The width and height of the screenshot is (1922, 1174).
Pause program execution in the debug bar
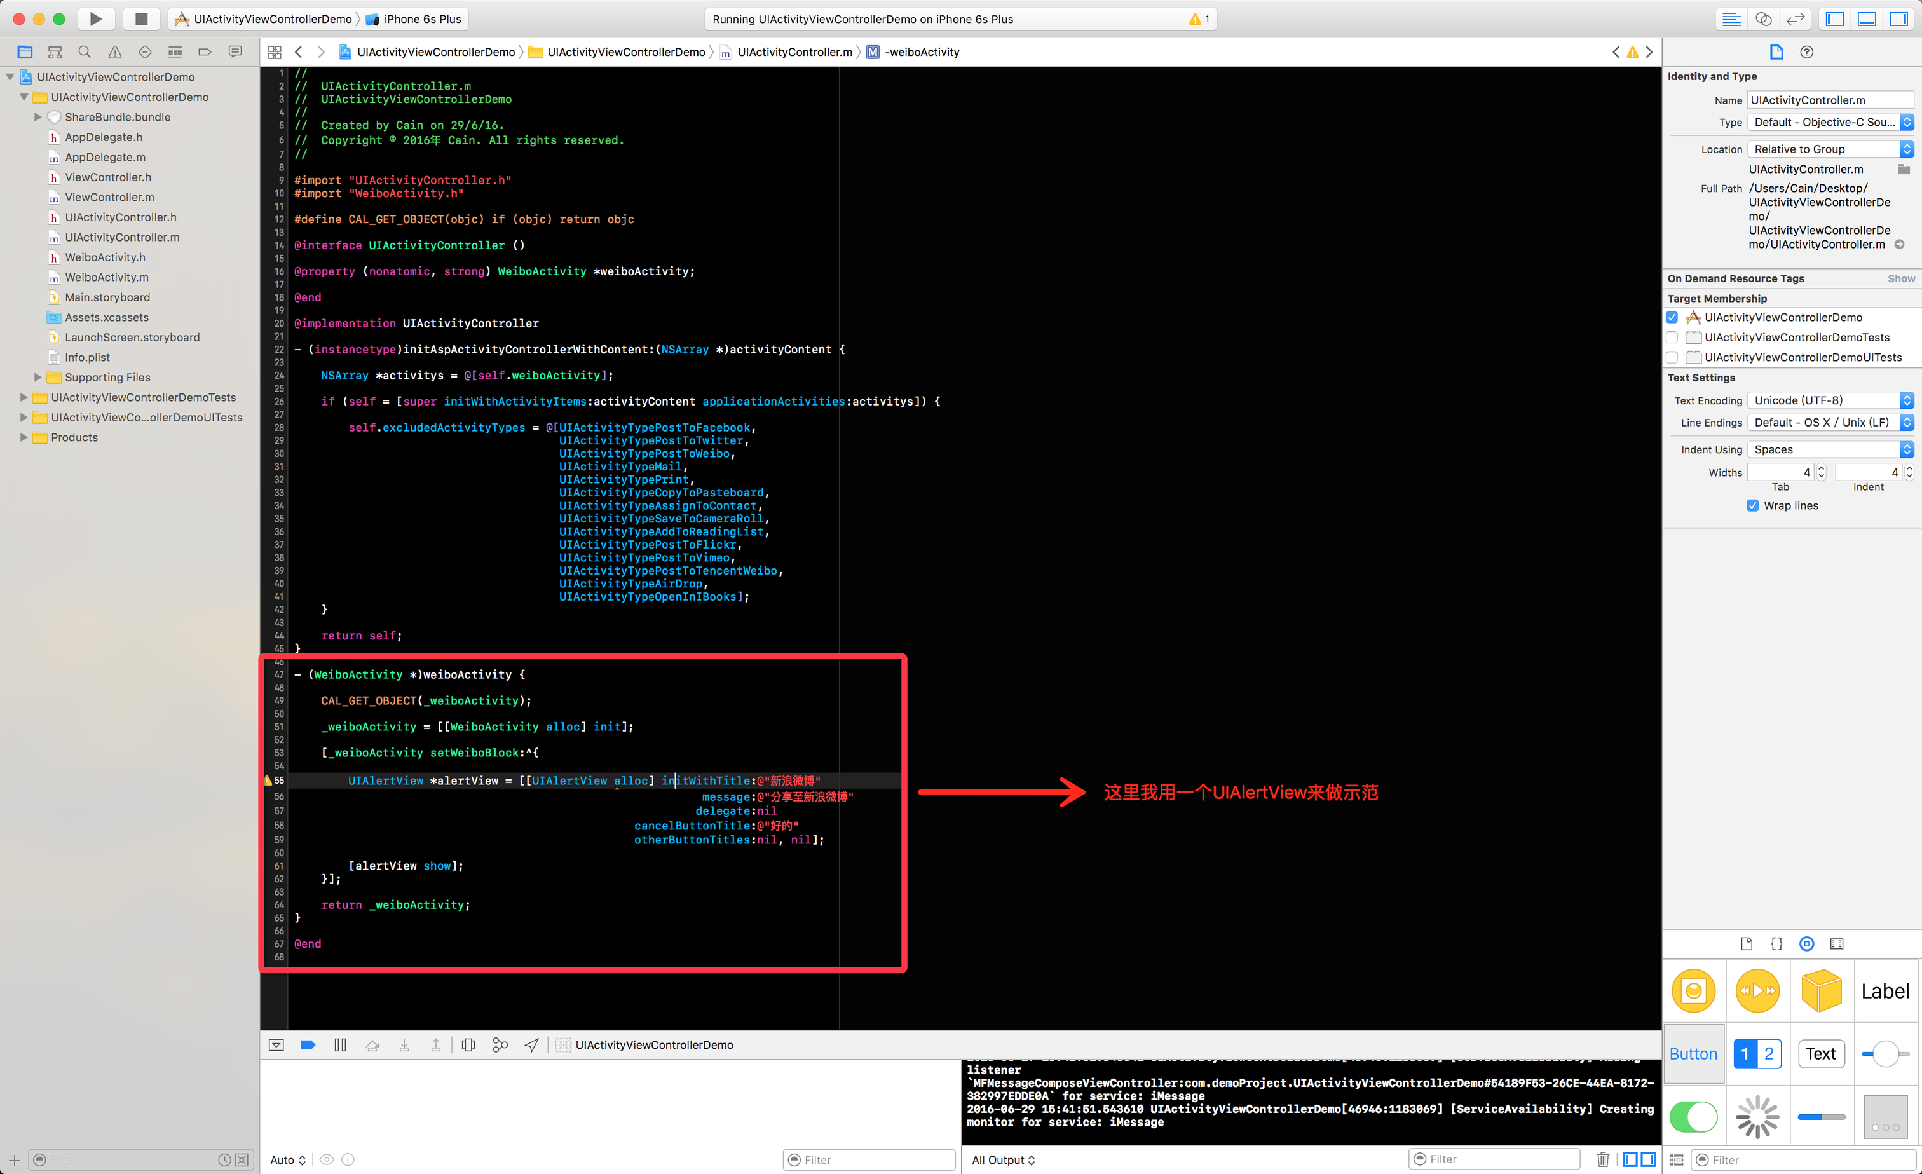[340, 1044]
